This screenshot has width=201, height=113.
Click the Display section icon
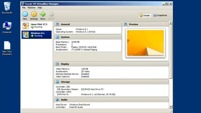(57, 64)
